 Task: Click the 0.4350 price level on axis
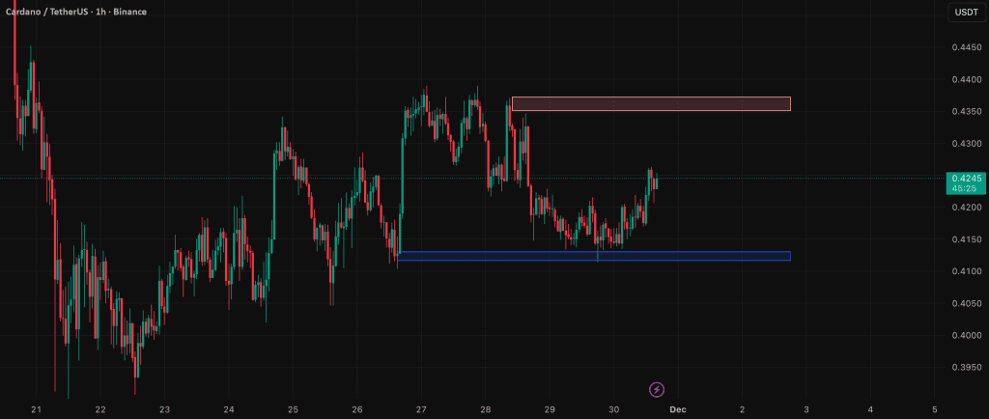point(966,112)
